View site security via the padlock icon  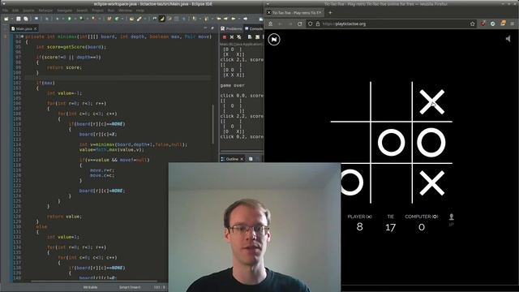point(318,24)
